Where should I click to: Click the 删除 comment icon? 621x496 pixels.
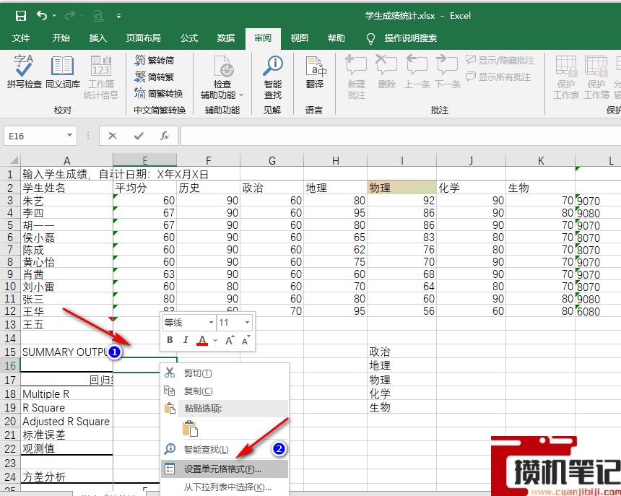[x=386, y=71]
